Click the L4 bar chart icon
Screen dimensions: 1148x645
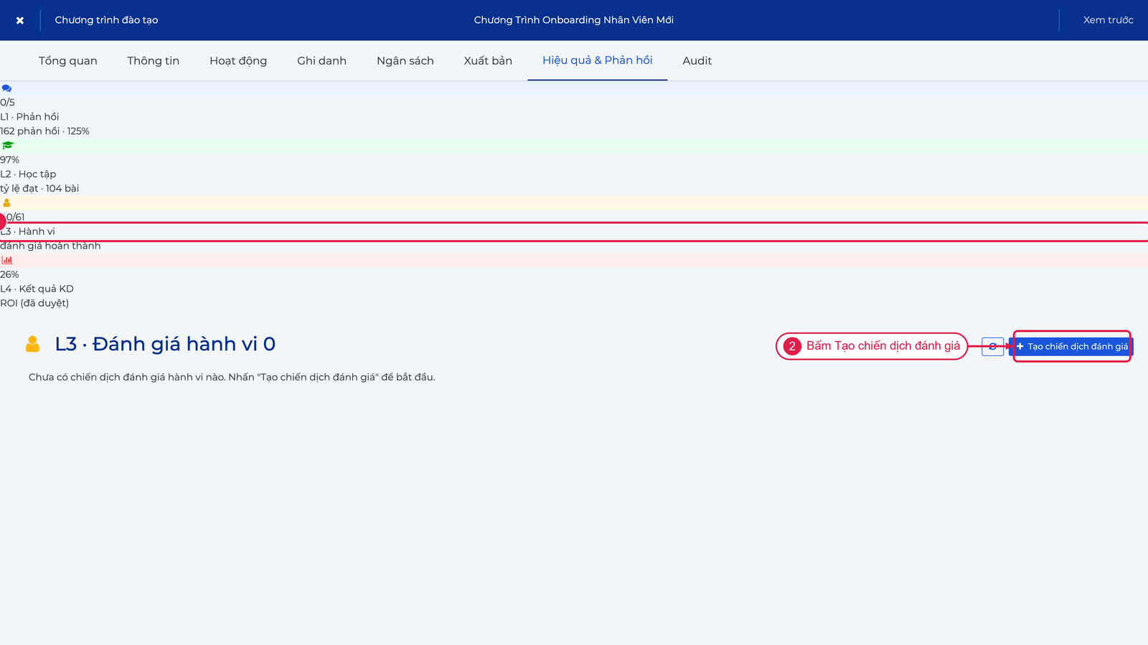pyautogui.click(x=7, y=260)
